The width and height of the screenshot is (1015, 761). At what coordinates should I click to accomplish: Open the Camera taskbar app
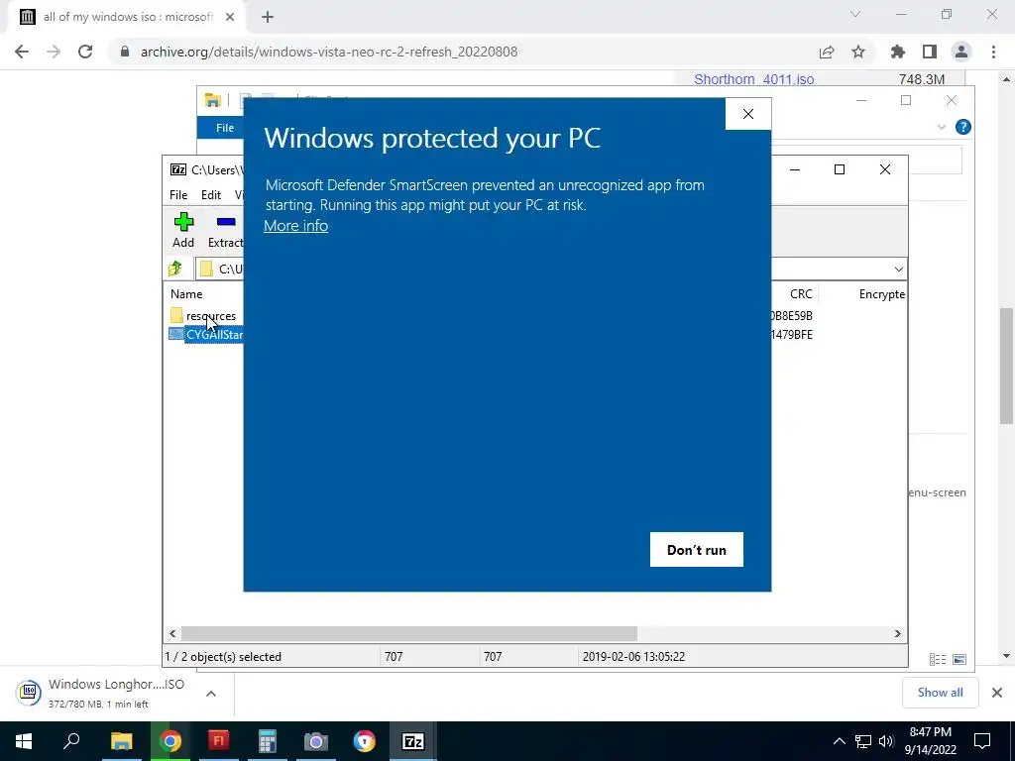click(x=316, y=741)
